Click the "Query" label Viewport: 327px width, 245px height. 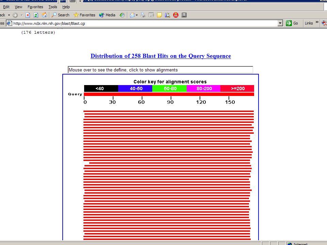(75, 94)
